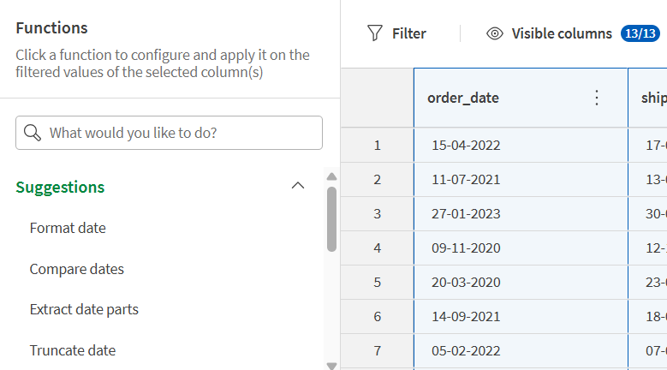Viewport: 667px width, 370px height.
Task: Select the order_date column header
Action: [463, 98]
